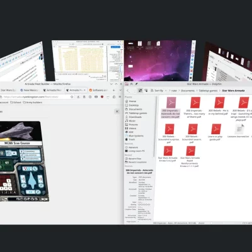Click the red shield extension icon in Firefox
Image resolution: width=252 pixels, height=252 pixels.
(x=102, y=97)
